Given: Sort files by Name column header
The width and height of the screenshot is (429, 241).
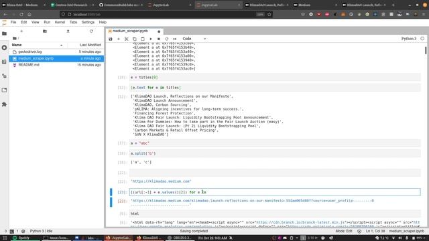Looking at the screenshot, I should pos(38,45).
